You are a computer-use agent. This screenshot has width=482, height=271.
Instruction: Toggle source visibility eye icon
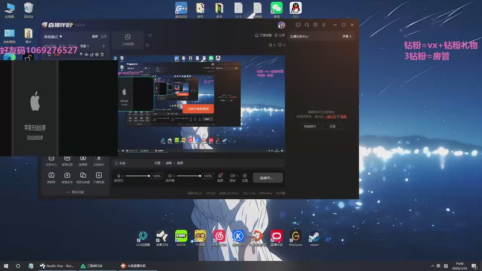tap(86, 54)
